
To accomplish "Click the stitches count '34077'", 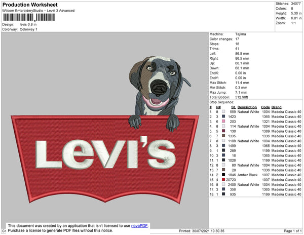I will coord(296,4).
